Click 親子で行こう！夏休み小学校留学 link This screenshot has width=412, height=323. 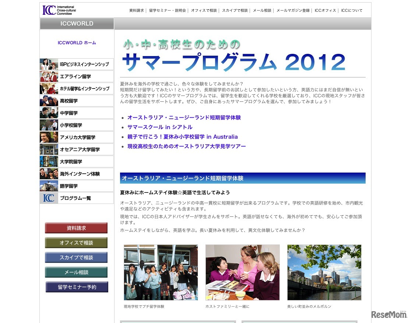183,136
